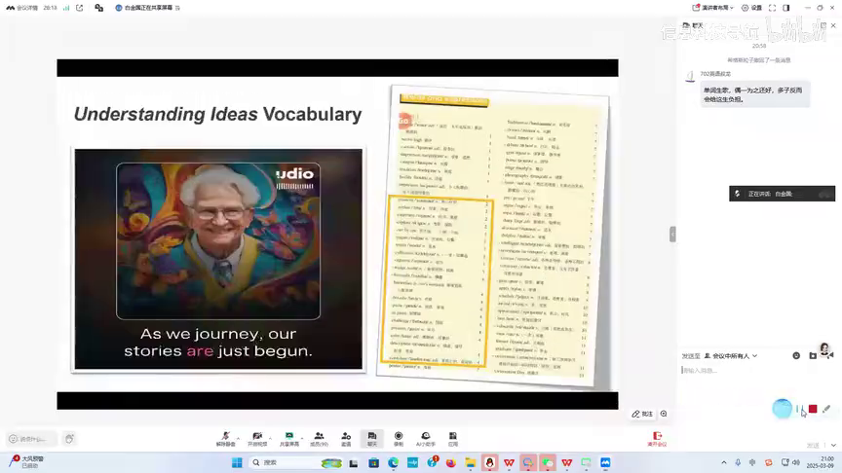Click the 批注 annotate button

(x=642, y=414)
